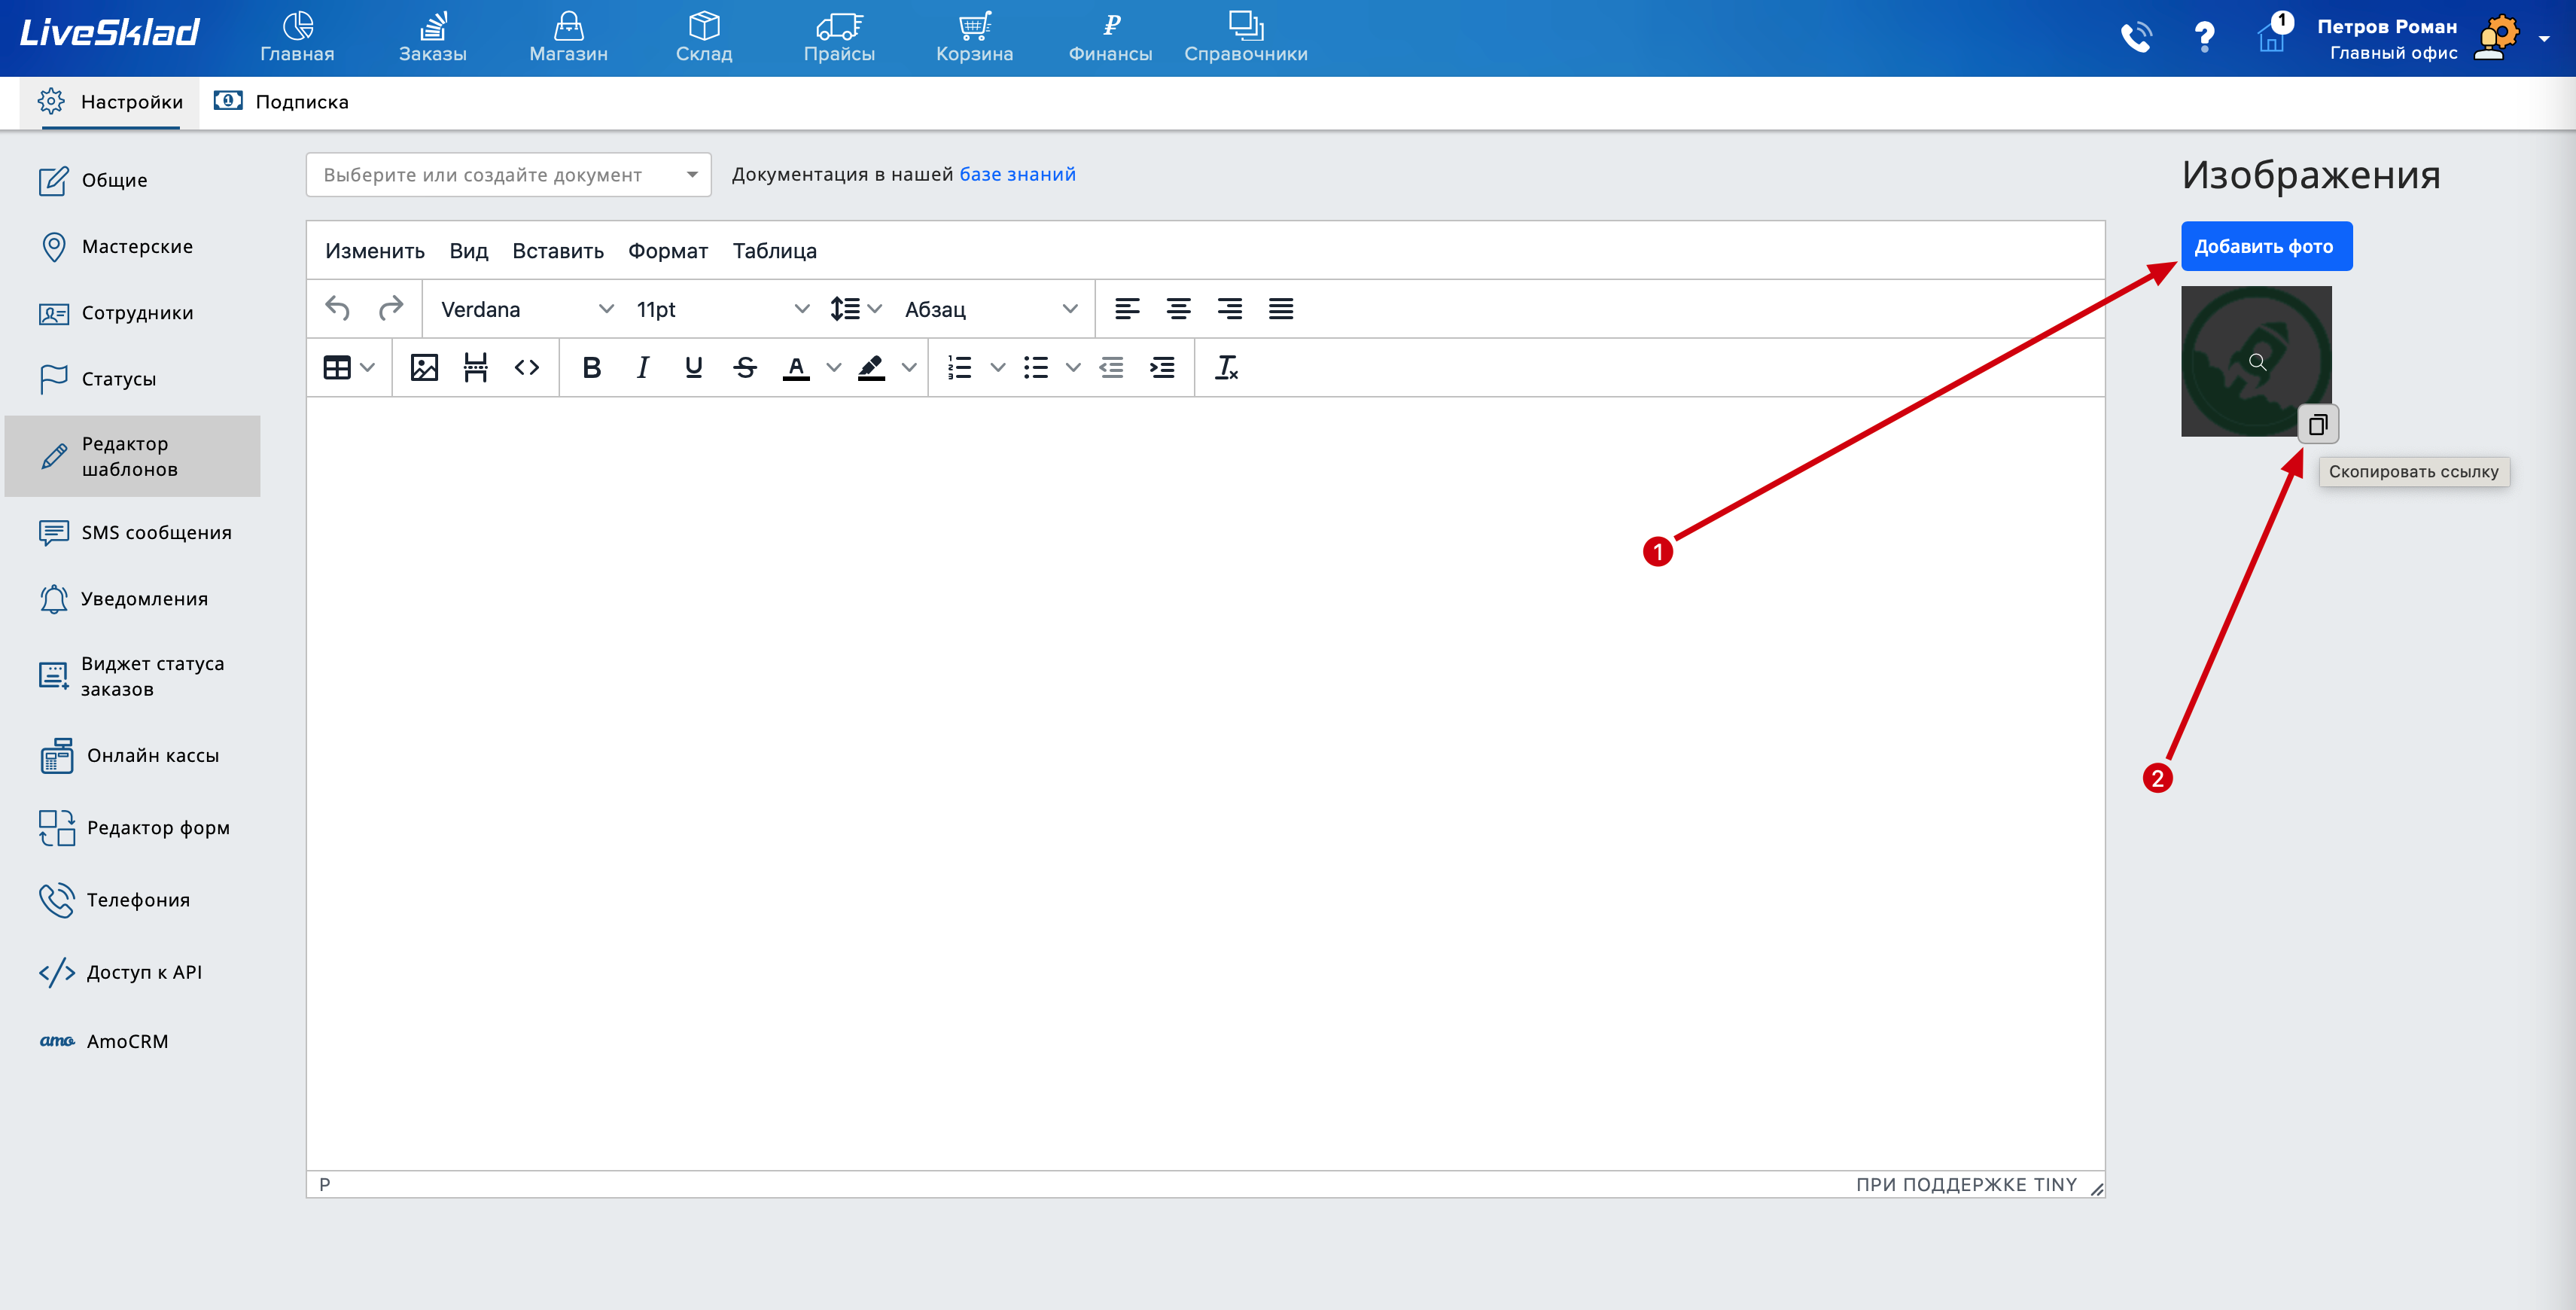The width and height of the screenshot is (2576, 1310).
Task: Toggle underline formatting
Action: pos(693,368)
